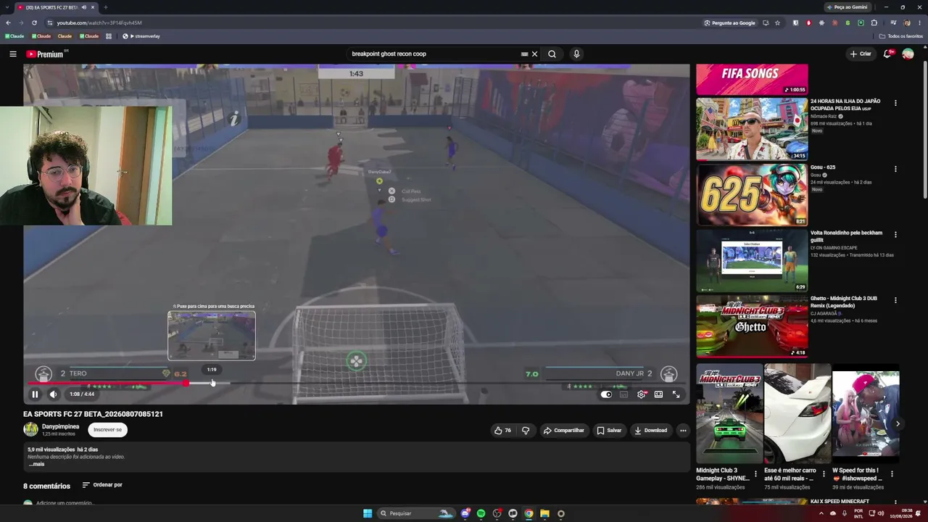Screen dimensions: 928x522
Task: Reload the page with the refresh button
Action: coord(34,22)
